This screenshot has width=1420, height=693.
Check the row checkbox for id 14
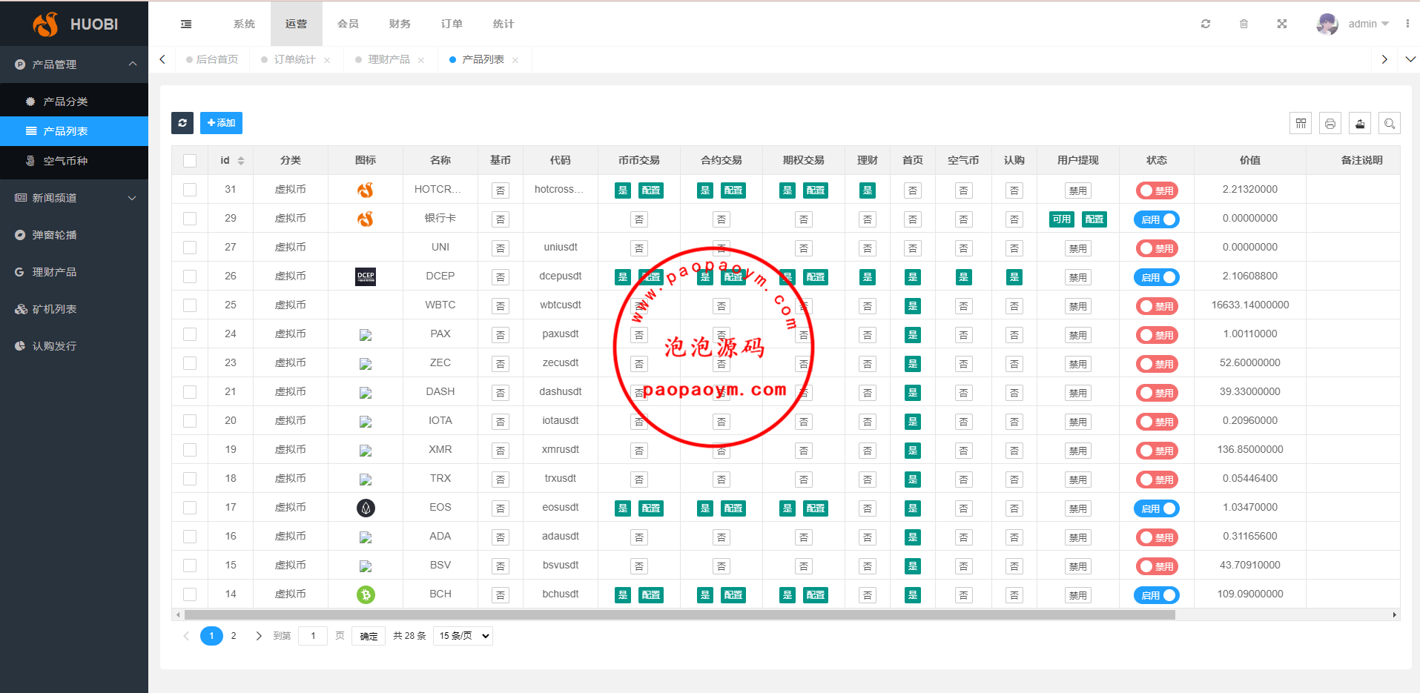(190, 594)
